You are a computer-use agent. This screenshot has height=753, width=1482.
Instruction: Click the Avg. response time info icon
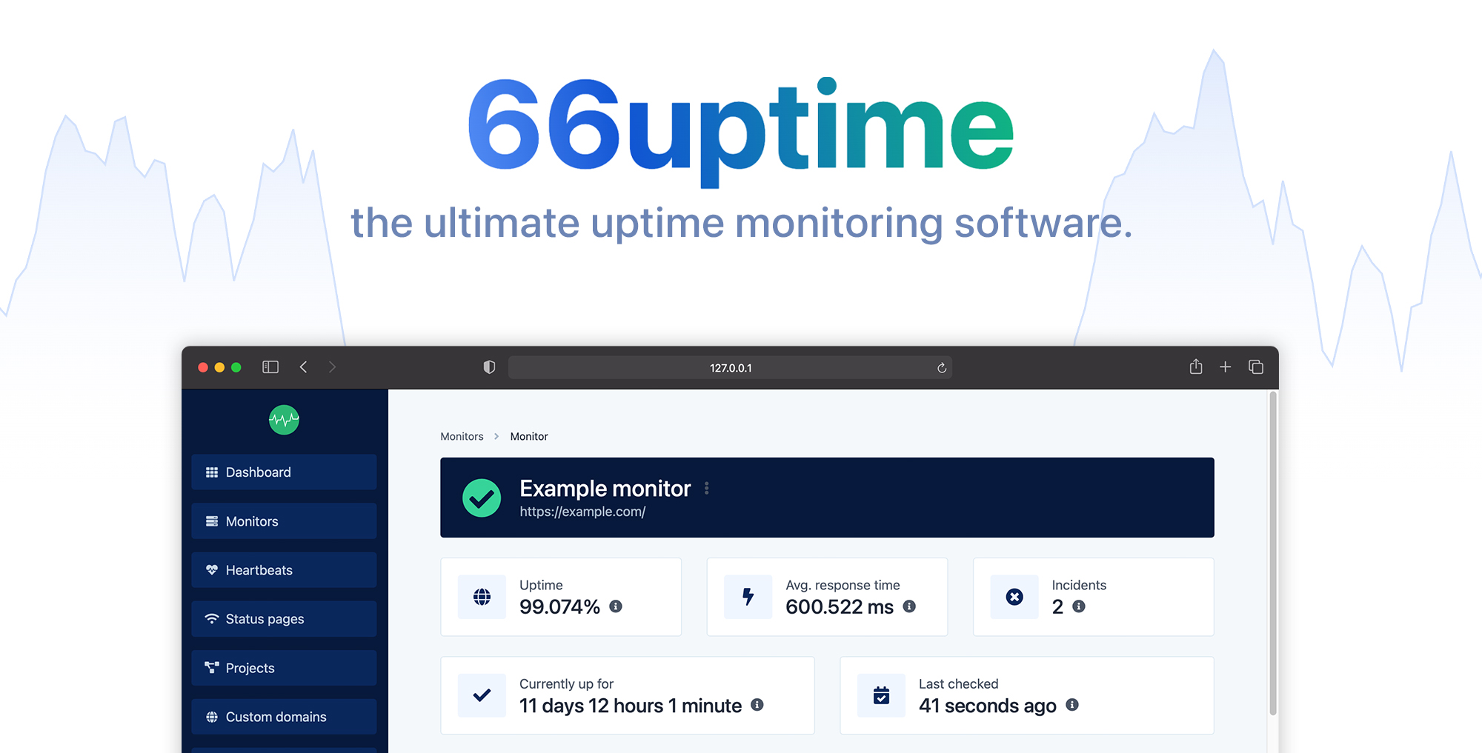908,606
